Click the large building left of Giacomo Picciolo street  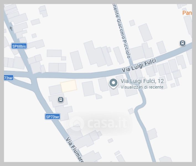point(94,53)
